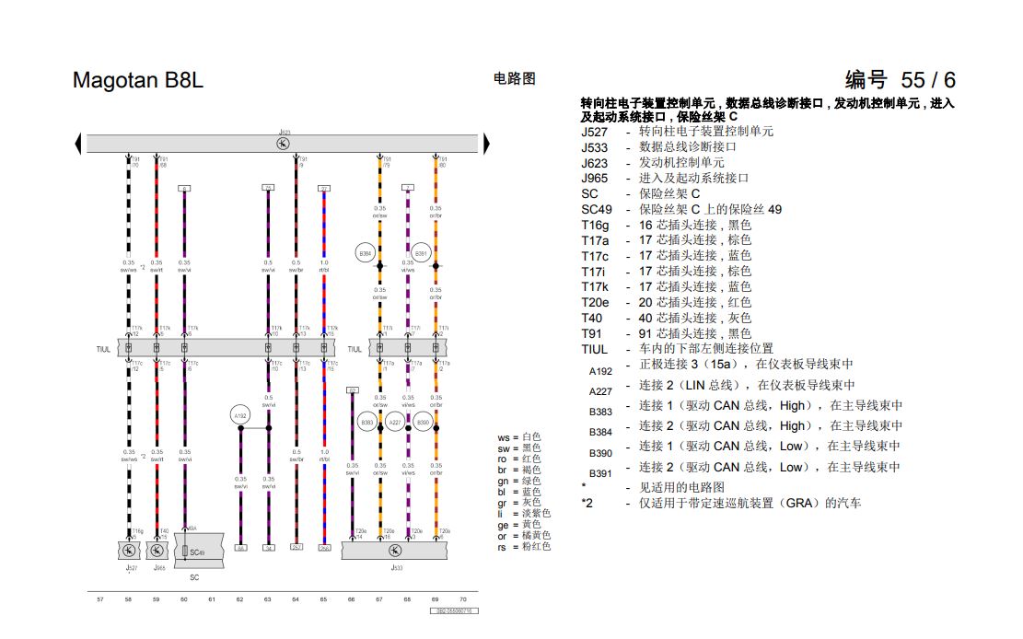Click legend row T17a 17 芯插头连接
The width and height of the screenshot is (1023, 639).
pyautogui.click(x=666, y=240)
